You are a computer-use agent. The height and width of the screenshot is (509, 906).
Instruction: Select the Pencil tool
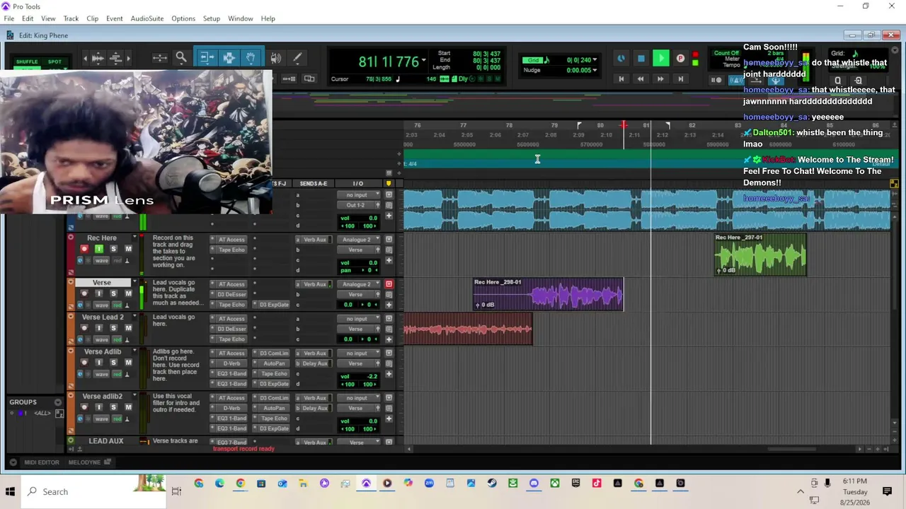[297, 58]
